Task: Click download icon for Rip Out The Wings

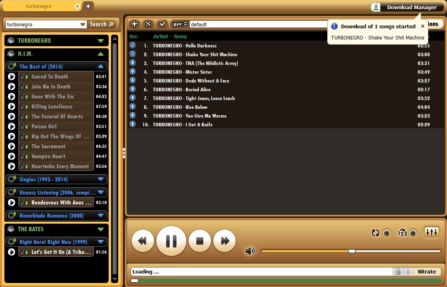Action: coord(25,136)
